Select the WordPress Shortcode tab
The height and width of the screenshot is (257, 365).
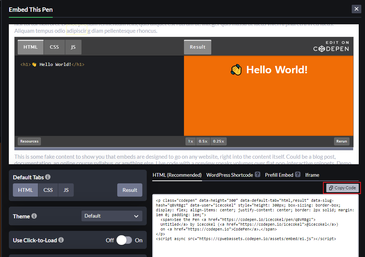coord(230,175)
